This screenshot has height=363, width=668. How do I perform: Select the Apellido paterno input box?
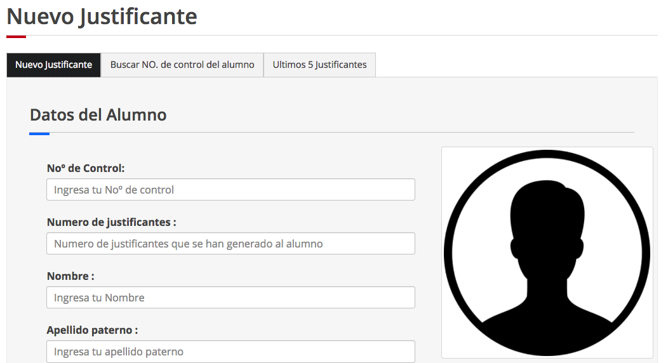click(230, 352)
